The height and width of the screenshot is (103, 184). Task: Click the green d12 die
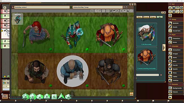click(x=33, y=97)
